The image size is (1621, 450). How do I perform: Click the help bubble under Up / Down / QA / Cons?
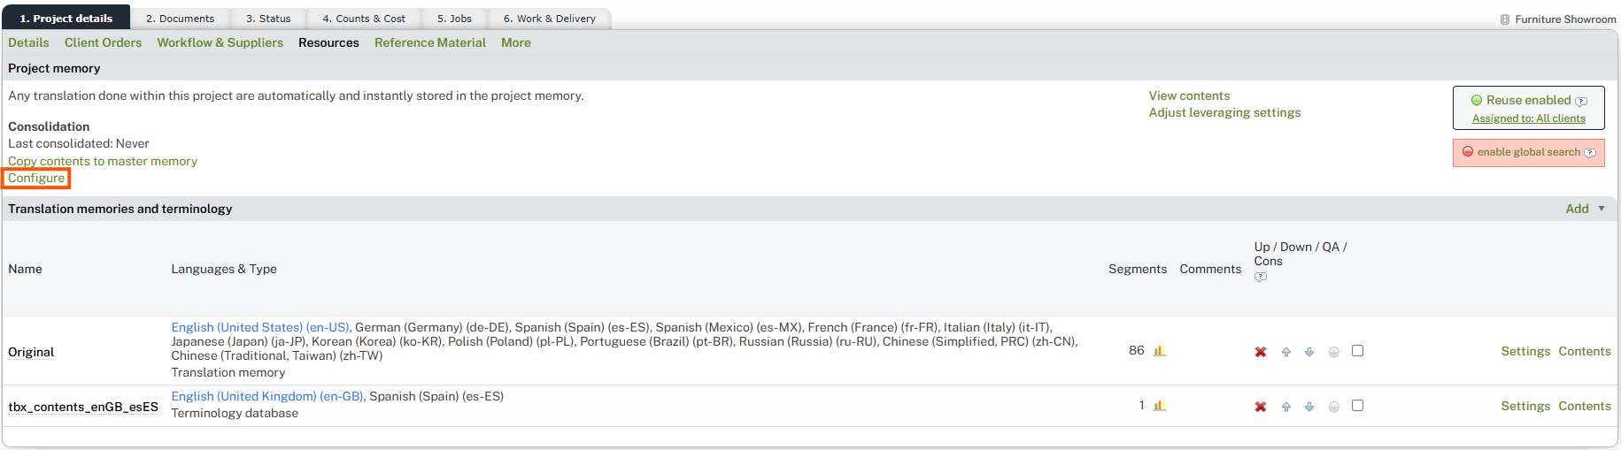coord(1261,277)
